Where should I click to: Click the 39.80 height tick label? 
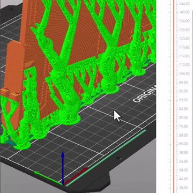pyautogui.click(x=183, y=188)
